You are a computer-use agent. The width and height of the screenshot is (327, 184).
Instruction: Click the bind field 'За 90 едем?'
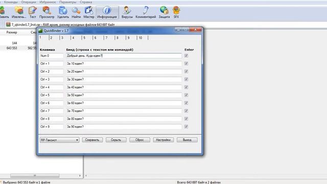pos(124,127)
